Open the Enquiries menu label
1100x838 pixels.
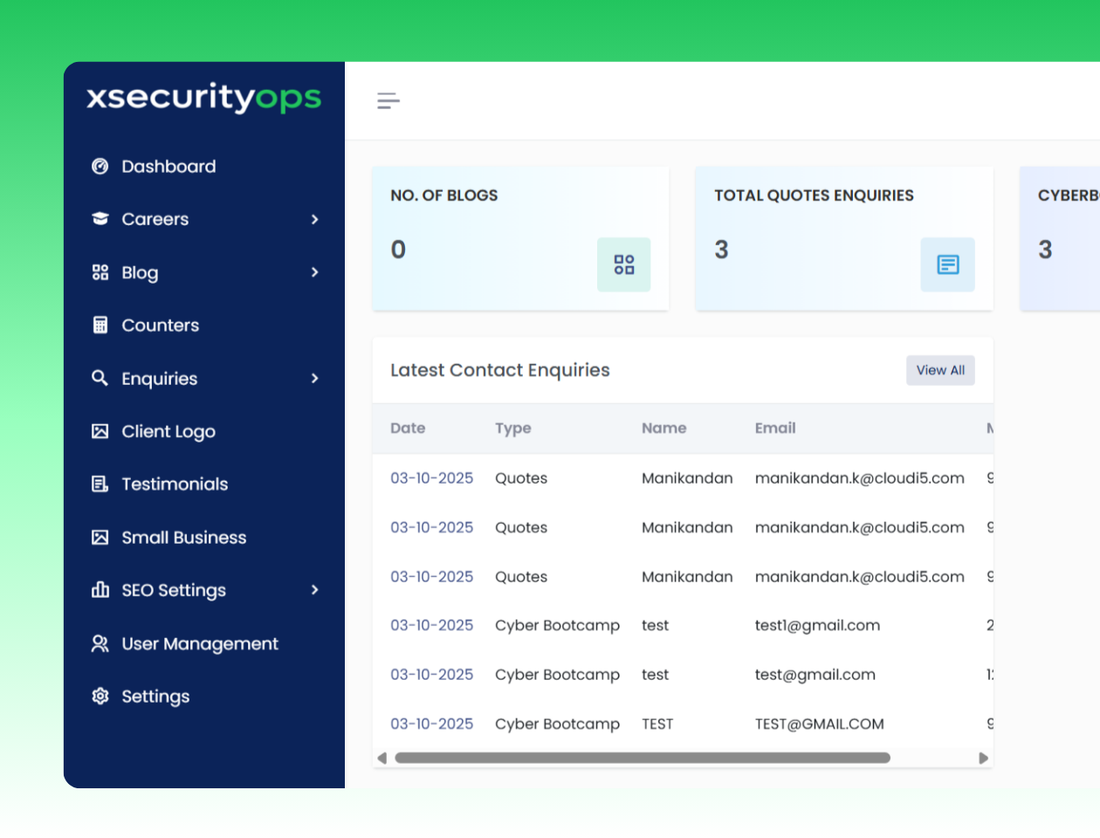click(x=160, y=379)
